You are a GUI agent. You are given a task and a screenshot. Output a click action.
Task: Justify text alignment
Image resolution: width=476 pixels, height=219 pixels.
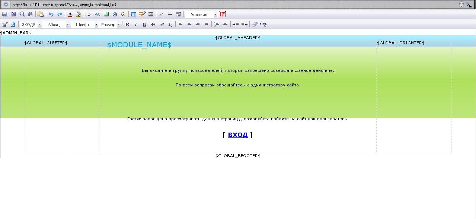pos(206,25)
